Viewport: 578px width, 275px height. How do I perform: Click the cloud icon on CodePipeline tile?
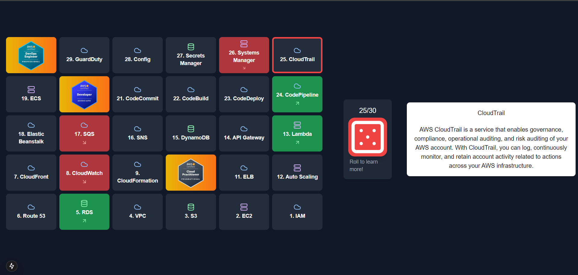point(297,86)
